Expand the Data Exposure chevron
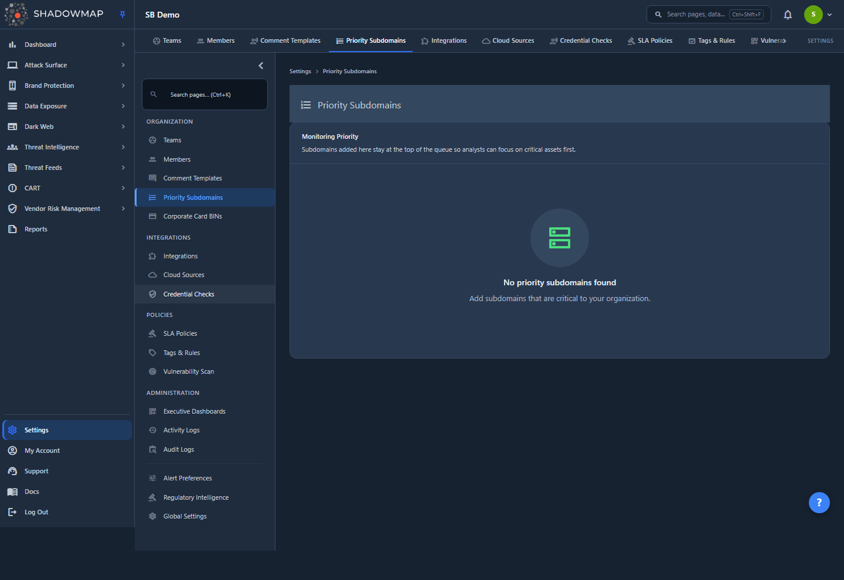The width and height of the screenshot is (844, 580). (123, 106)
